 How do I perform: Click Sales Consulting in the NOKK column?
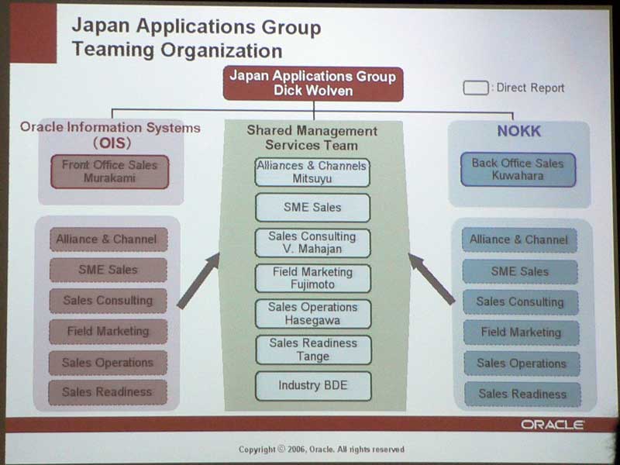(520, 302)
